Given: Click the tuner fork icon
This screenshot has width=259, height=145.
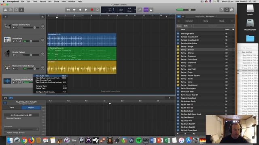Looking at the screenshot, I should click(x=140, y=10).
